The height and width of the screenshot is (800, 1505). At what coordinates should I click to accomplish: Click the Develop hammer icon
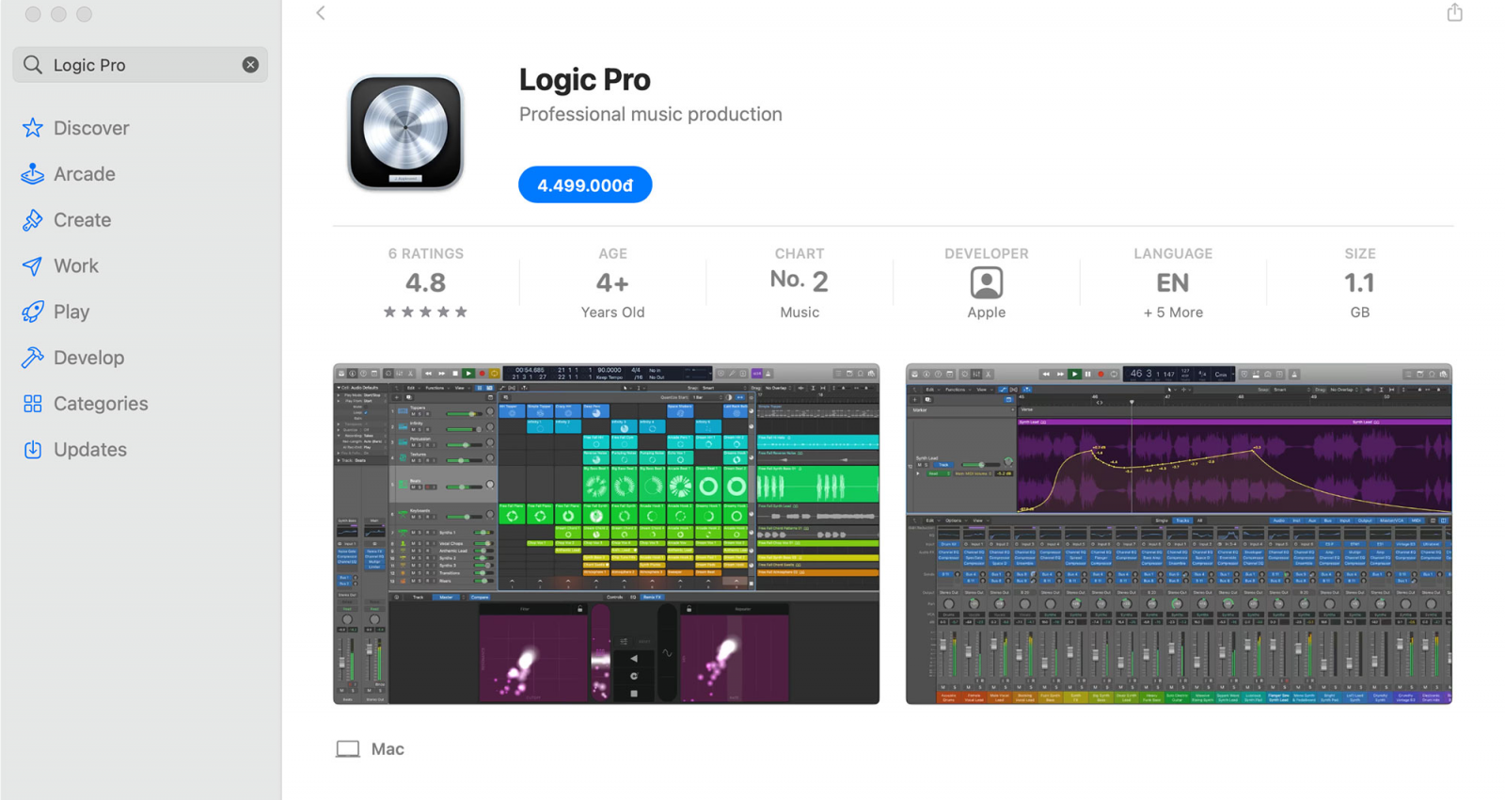[x=33, y=358]
